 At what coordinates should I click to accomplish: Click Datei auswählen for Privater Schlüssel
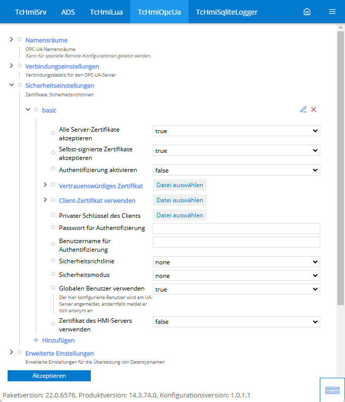tap(180, 215)
